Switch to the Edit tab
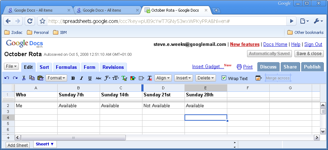This screenshot has width=328, height=150. (x=28, y=67)
